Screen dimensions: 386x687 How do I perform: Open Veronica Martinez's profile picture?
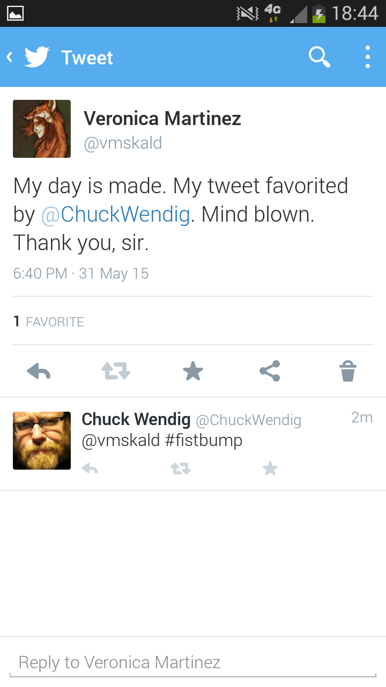42,129
